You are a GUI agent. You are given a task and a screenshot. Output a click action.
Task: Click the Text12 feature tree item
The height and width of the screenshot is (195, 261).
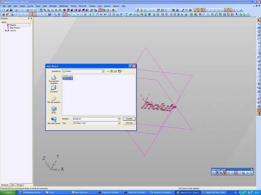(12, 30)
